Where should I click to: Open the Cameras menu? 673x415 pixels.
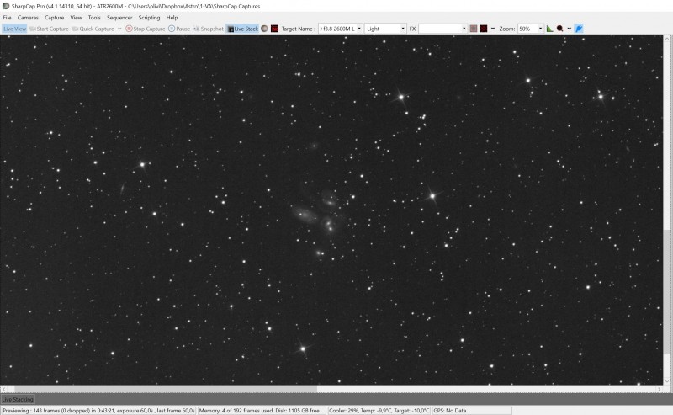click(28, 18)
